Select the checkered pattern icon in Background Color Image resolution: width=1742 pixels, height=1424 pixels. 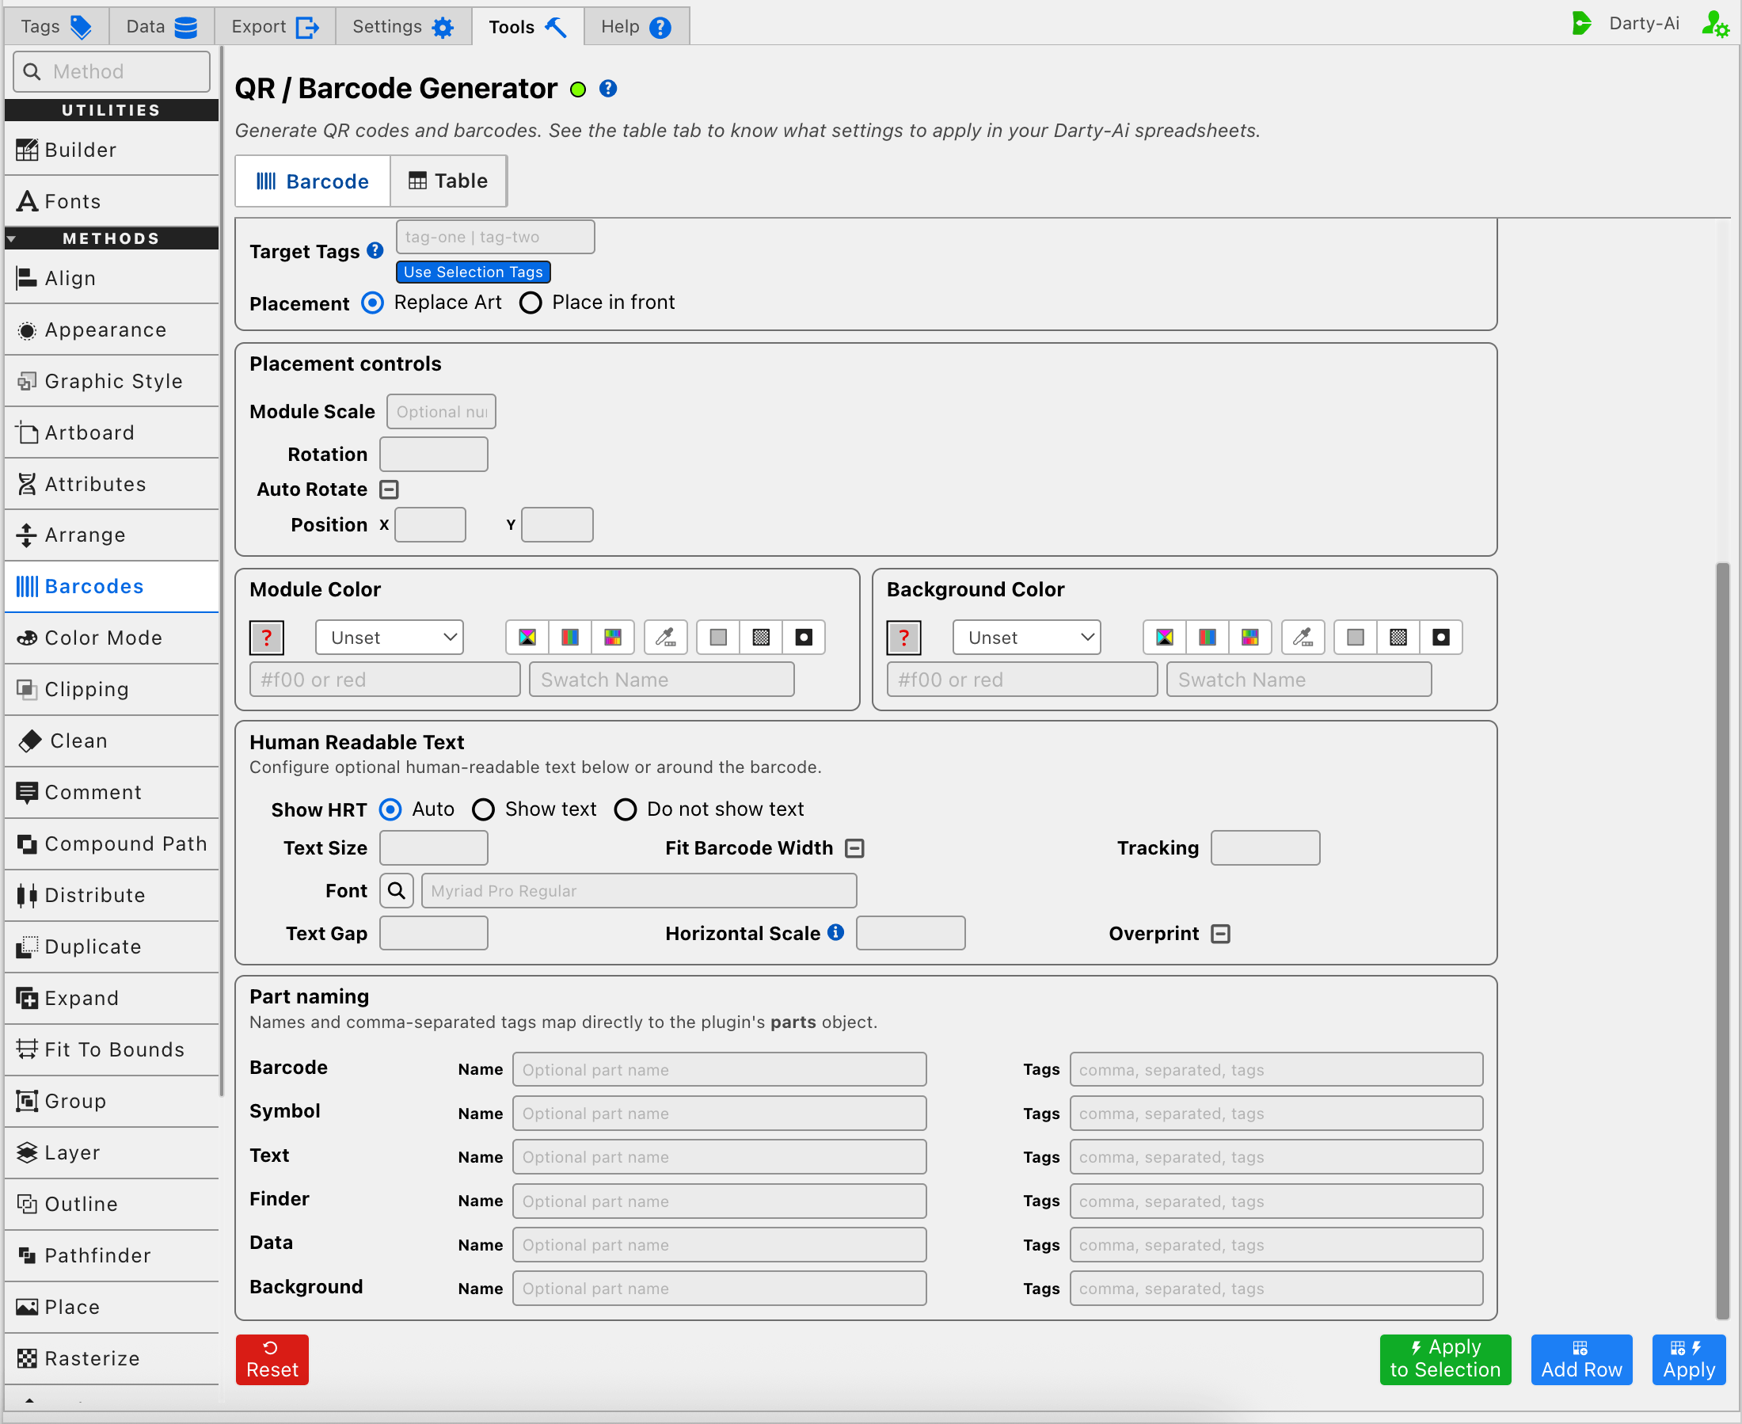[1398, 638]
